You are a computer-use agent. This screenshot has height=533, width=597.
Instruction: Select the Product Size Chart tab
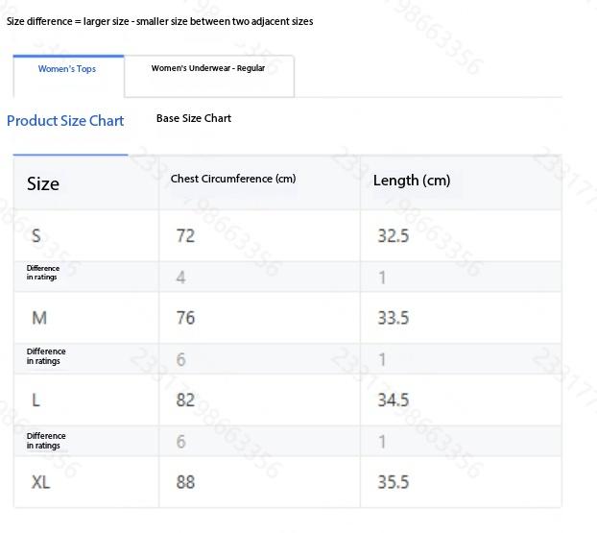[65, 121]
